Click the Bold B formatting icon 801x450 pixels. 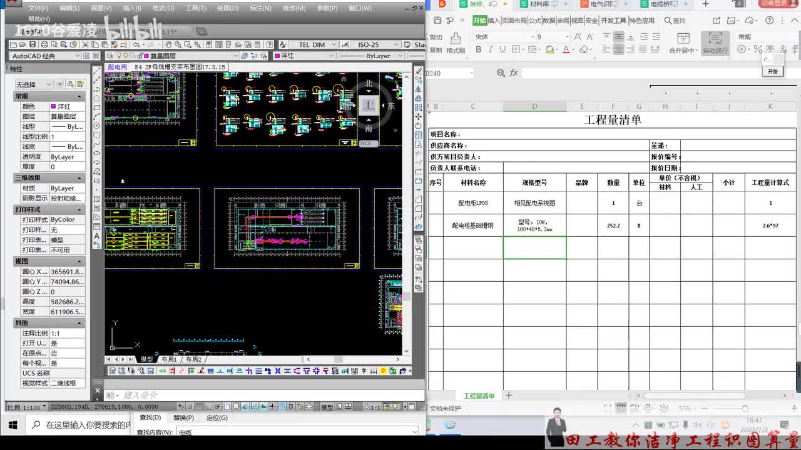click(x=479, y=49)
